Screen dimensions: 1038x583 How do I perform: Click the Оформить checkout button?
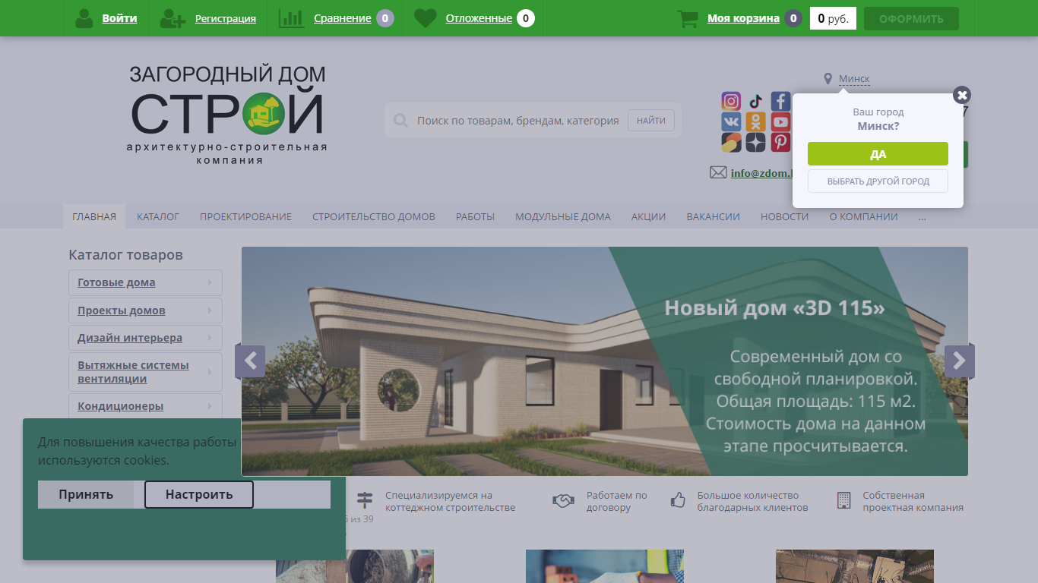(x=911, y=19)
